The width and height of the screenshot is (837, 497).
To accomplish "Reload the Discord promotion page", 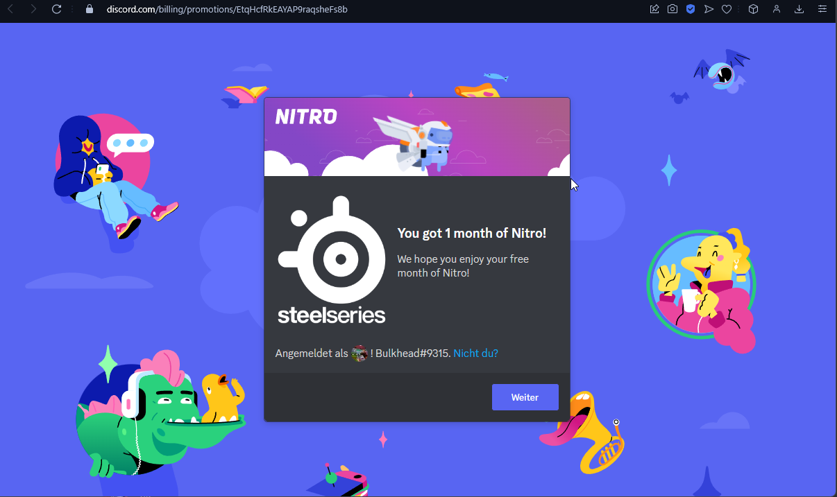I will [x=57, y=9].
